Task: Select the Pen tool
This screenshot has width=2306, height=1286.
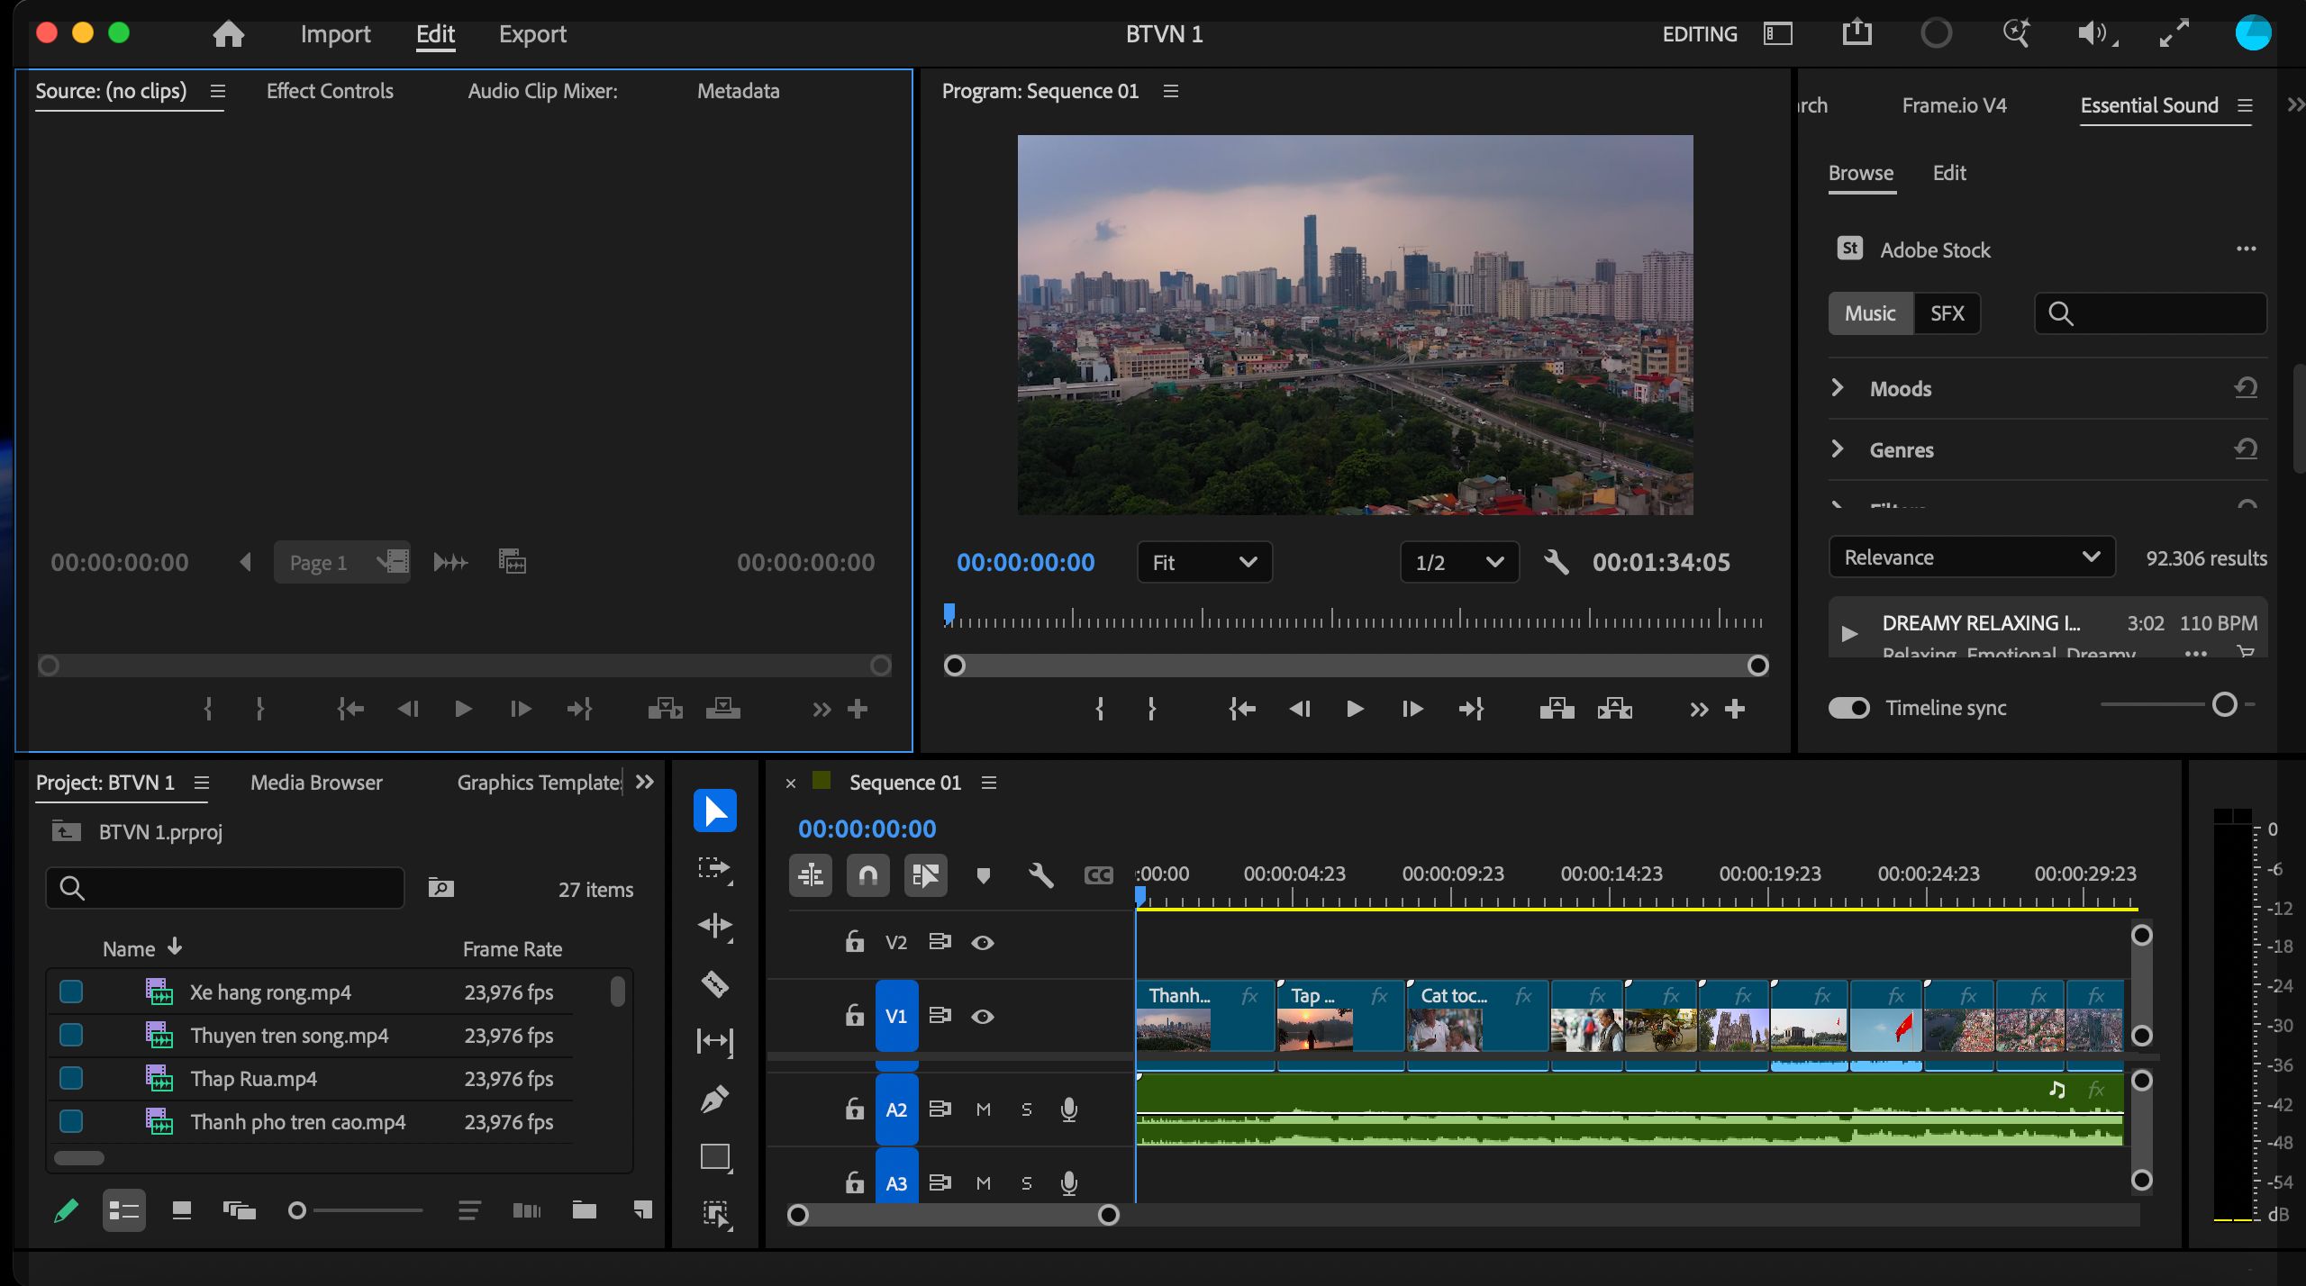Action: click(x=715, y=1099)
